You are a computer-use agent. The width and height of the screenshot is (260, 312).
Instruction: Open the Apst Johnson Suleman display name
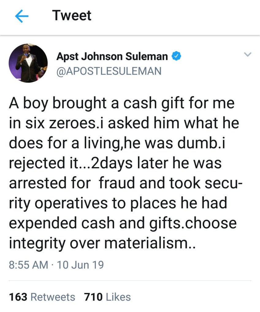pos(112,57)
